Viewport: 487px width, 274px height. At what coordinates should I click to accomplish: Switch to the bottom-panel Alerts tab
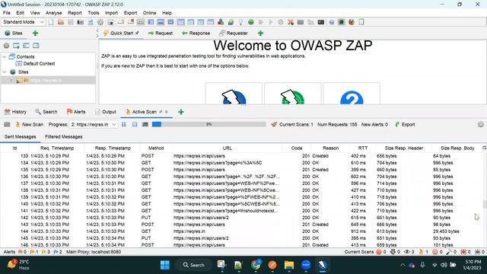(x=76, y=112)
